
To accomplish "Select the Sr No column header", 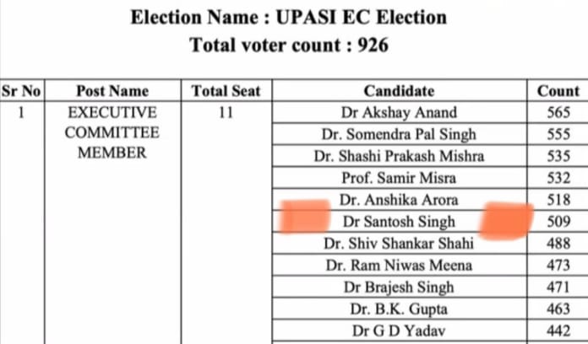I will pos(22,91).
